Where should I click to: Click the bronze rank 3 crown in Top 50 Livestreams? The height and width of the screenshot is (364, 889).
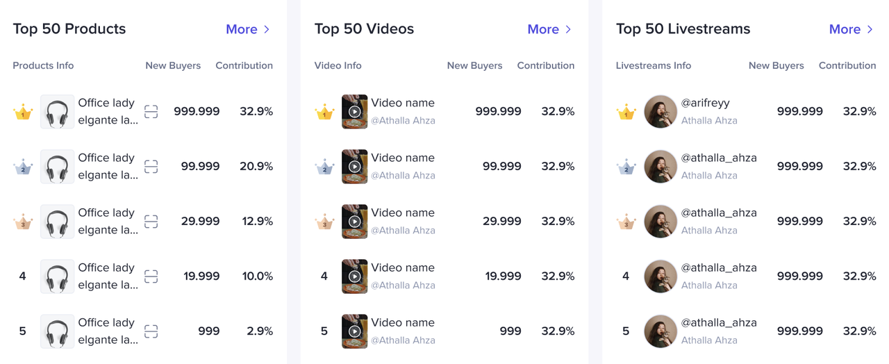click(626, 222)
